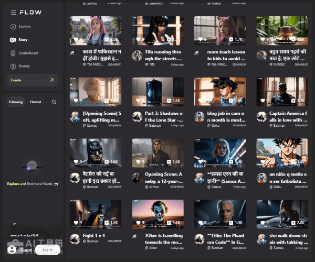Like the Tifa running story with heart icon
315x262 pixels.
click(138, 39)
